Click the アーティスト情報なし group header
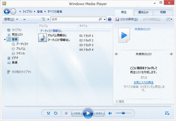 coord(51,31)
